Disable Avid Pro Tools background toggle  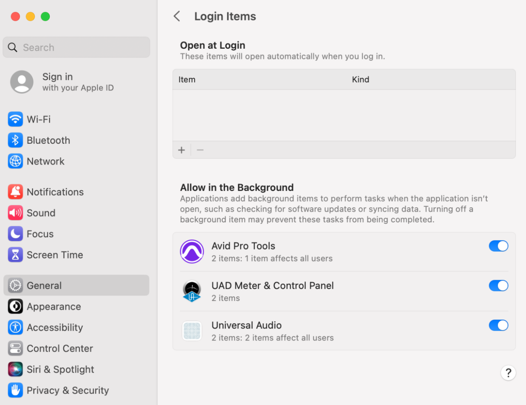[x=499, y=246]
